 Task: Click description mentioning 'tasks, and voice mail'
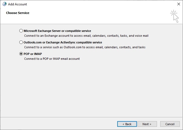coord(86,36)
